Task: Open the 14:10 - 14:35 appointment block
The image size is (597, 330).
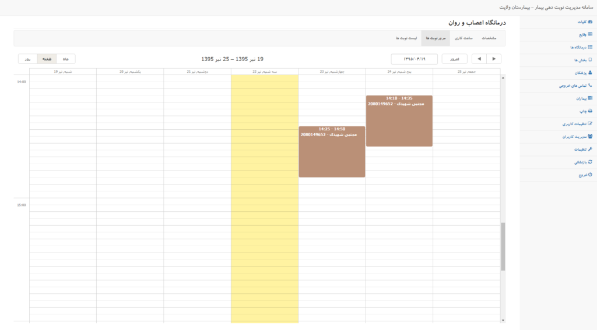Action: (x=399, y=121)
